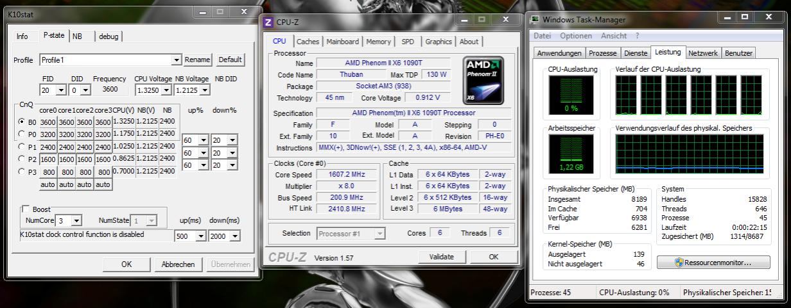Screen dimensions: 791x308
Task: Click the Frequency value 3600 in K10stat
Action: (x=110, y=90)
